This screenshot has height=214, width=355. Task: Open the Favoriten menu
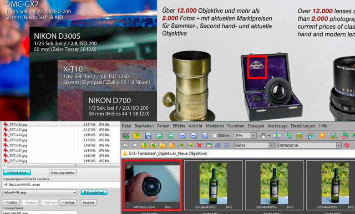pyautogui.click(x=236, y=126)
